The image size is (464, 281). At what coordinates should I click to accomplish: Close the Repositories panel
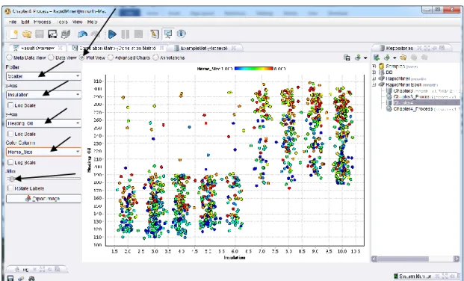419,48
